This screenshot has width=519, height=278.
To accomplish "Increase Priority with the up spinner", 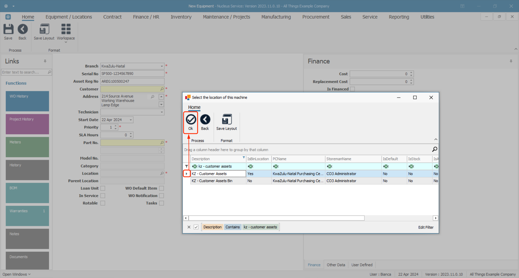I will pos(116,126).
